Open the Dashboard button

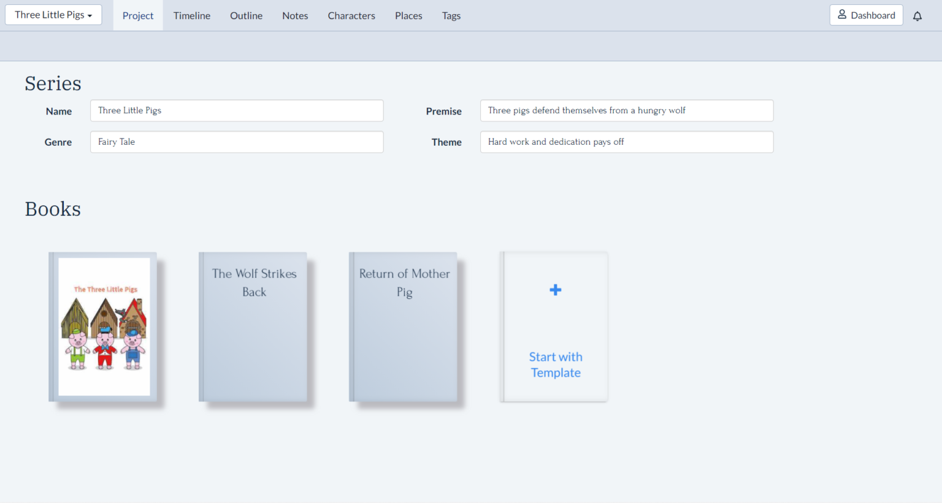866,15
